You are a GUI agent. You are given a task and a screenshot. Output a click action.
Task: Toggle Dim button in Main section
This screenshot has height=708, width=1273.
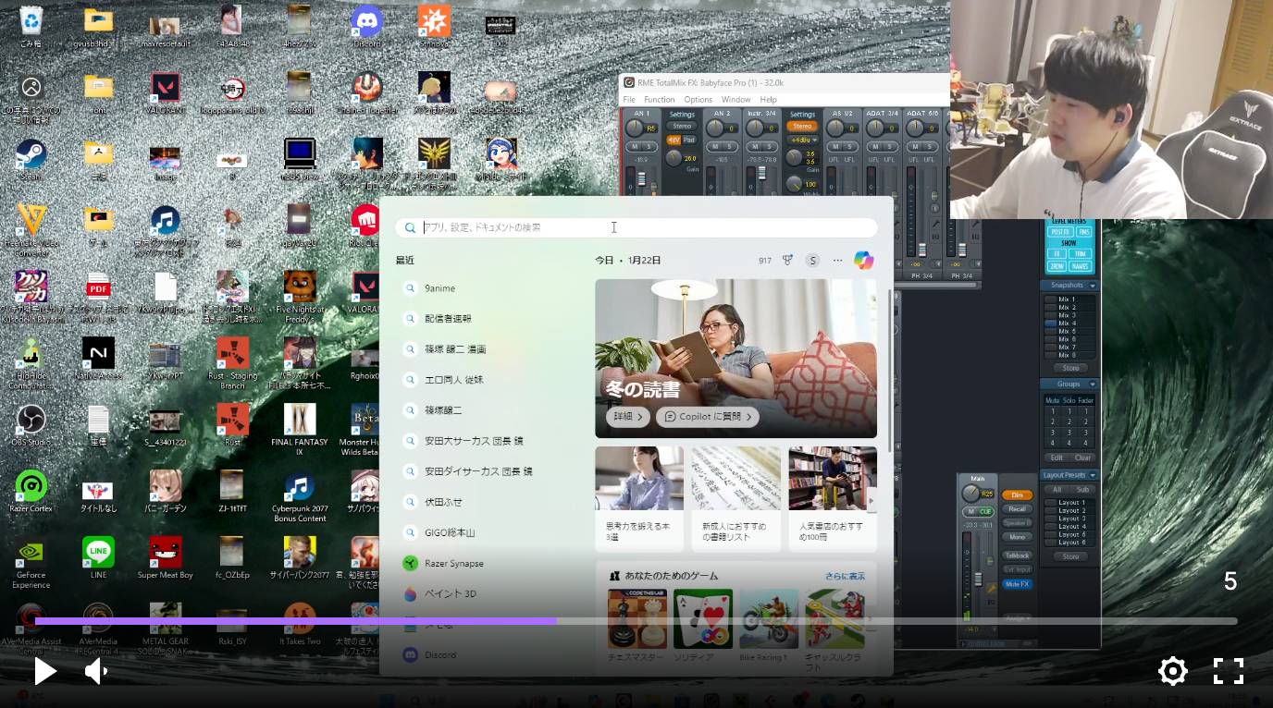[1017, 495]
